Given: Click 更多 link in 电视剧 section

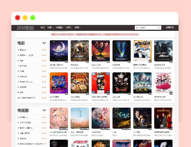Looking at the screenshot, I should tap(44, 111).
